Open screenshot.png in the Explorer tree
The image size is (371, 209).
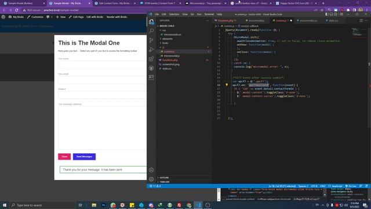point(171,64)
